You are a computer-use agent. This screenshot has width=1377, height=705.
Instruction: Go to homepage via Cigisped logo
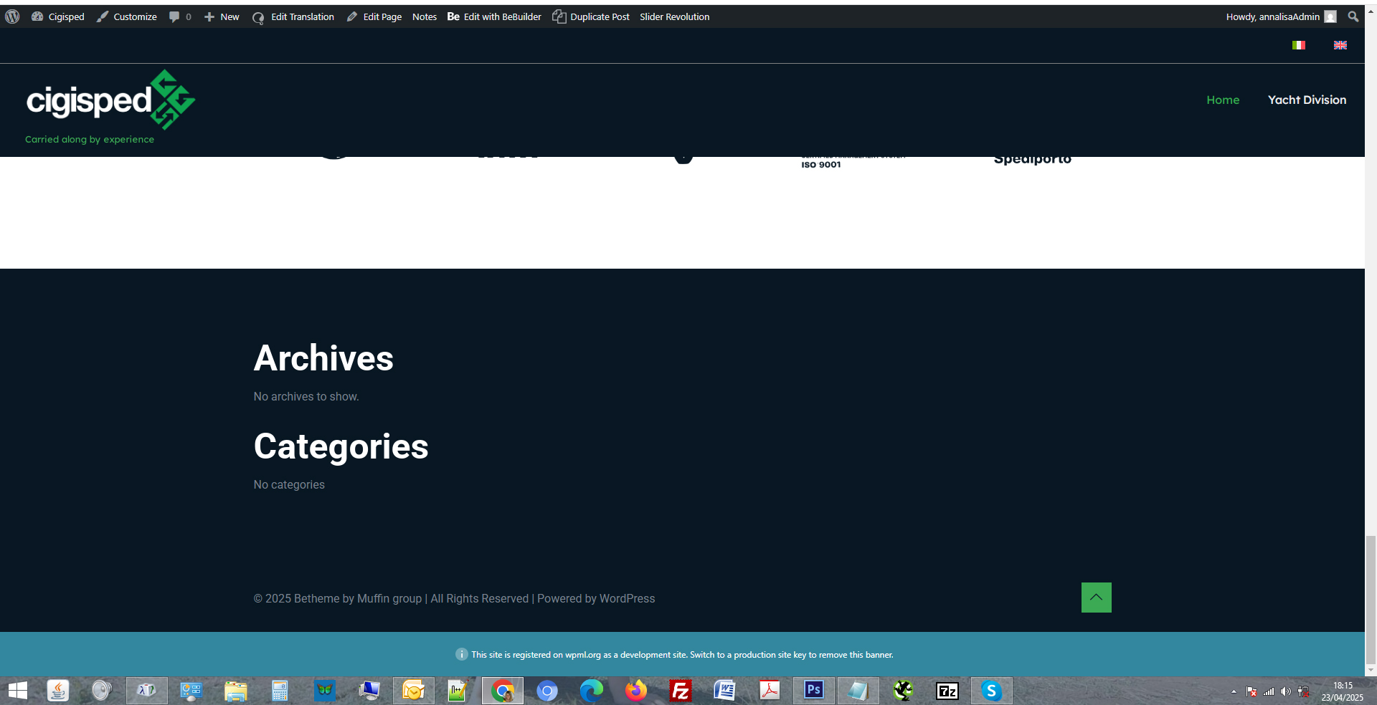[110, 100]
